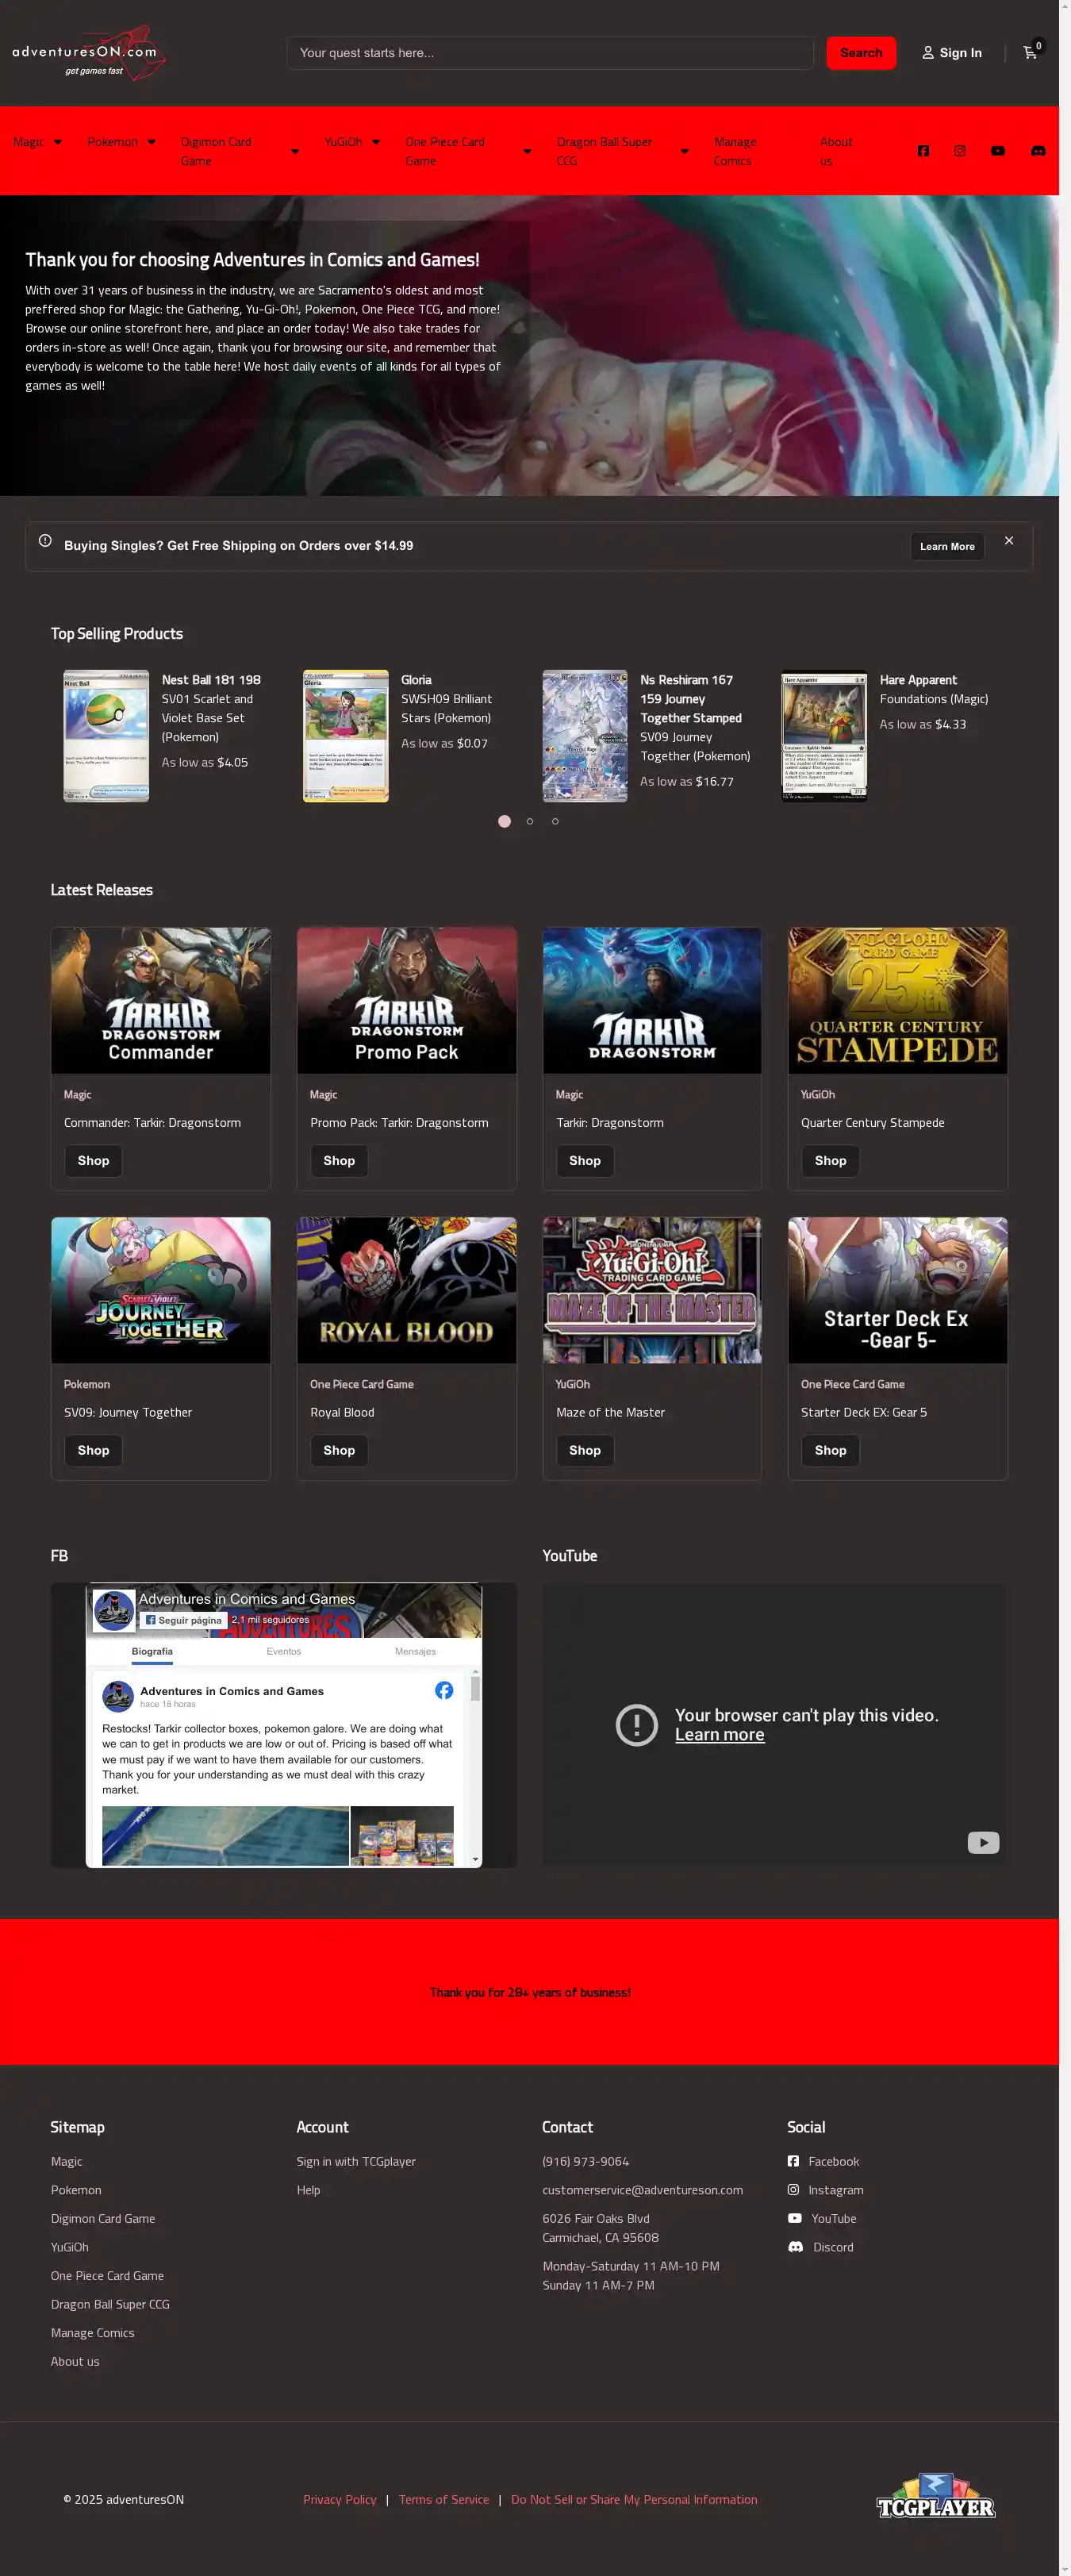Select the second carousel dot indicator
The width and height of the screenshot is (1071, 2576).
click(530, 821)
